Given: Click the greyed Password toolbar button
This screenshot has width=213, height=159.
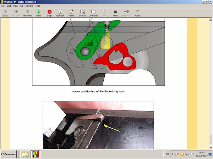Looking at the screenshot, I should click(126, 13).
